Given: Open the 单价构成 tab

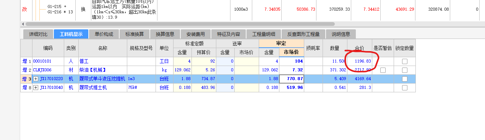Looking at the screenshot, I should pos(104,34).
